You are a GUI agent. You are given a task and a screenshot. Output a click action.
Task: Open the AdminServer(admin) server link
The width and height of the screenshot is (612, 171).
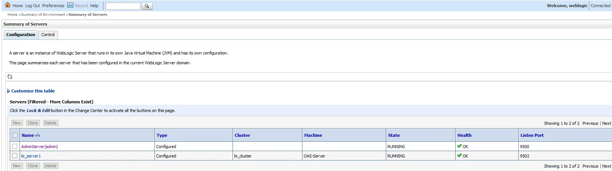pyautogui.click(x=40, y=147)
